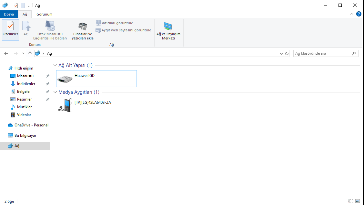This screenshot has width=364, height=205.
Task: Open address bar history dropdown
Action: coord(281,54)
